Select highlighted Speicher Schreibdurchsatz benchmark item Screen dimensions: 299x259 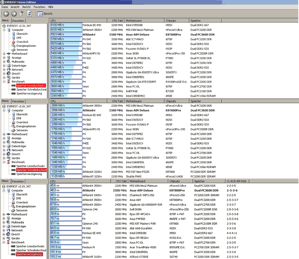(x=31, y=170)
